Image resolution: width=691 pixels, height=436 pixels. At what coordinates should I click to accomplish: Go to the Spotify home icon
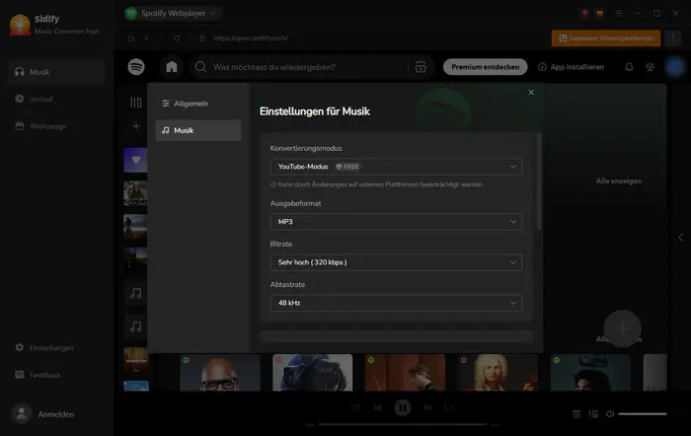[172, 67]
